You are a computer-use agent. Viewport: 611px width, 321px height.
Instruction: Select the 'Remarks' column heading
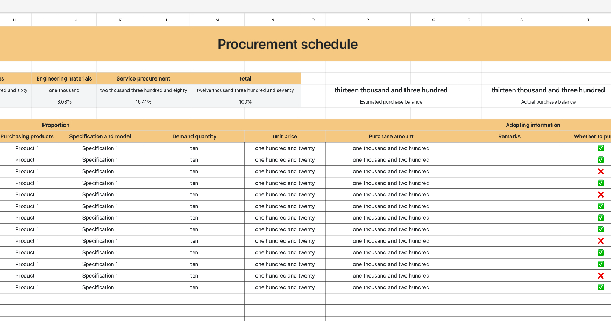[x=509, y=136]
